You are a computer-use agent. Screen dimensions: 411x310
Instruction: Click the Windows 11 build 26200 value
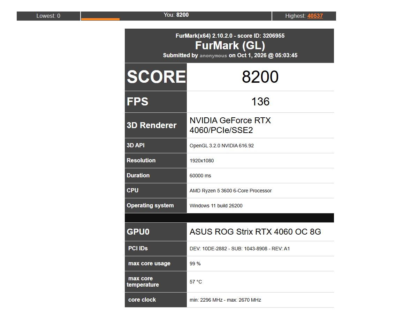point(216,206)
